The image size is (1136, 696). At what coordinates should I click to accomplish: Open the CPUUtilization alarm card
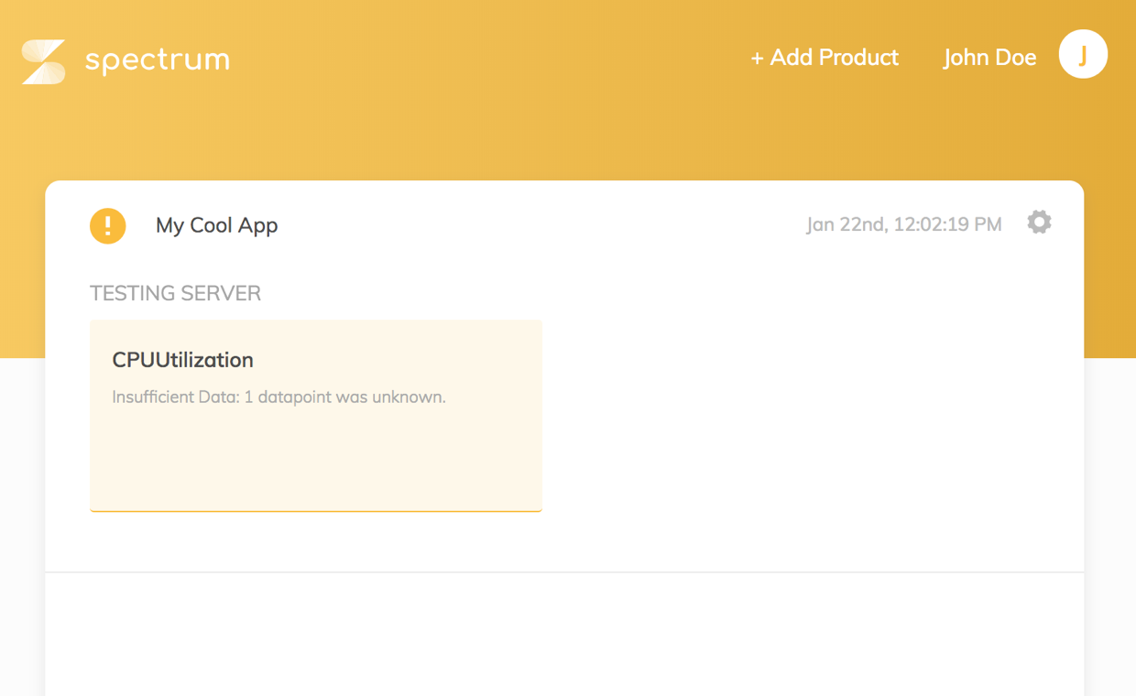315,415
